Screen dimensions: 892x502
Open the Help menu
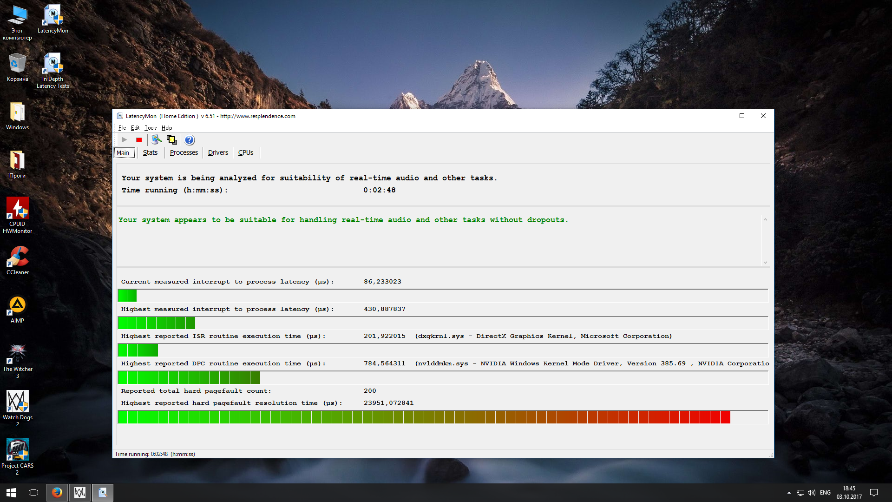coord(167,128)
